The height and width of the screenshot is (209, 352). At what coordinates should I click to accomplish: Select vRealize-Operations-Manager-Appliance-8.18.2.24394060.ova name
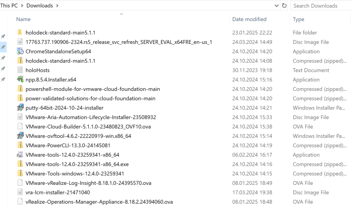[x=99, y=202]
